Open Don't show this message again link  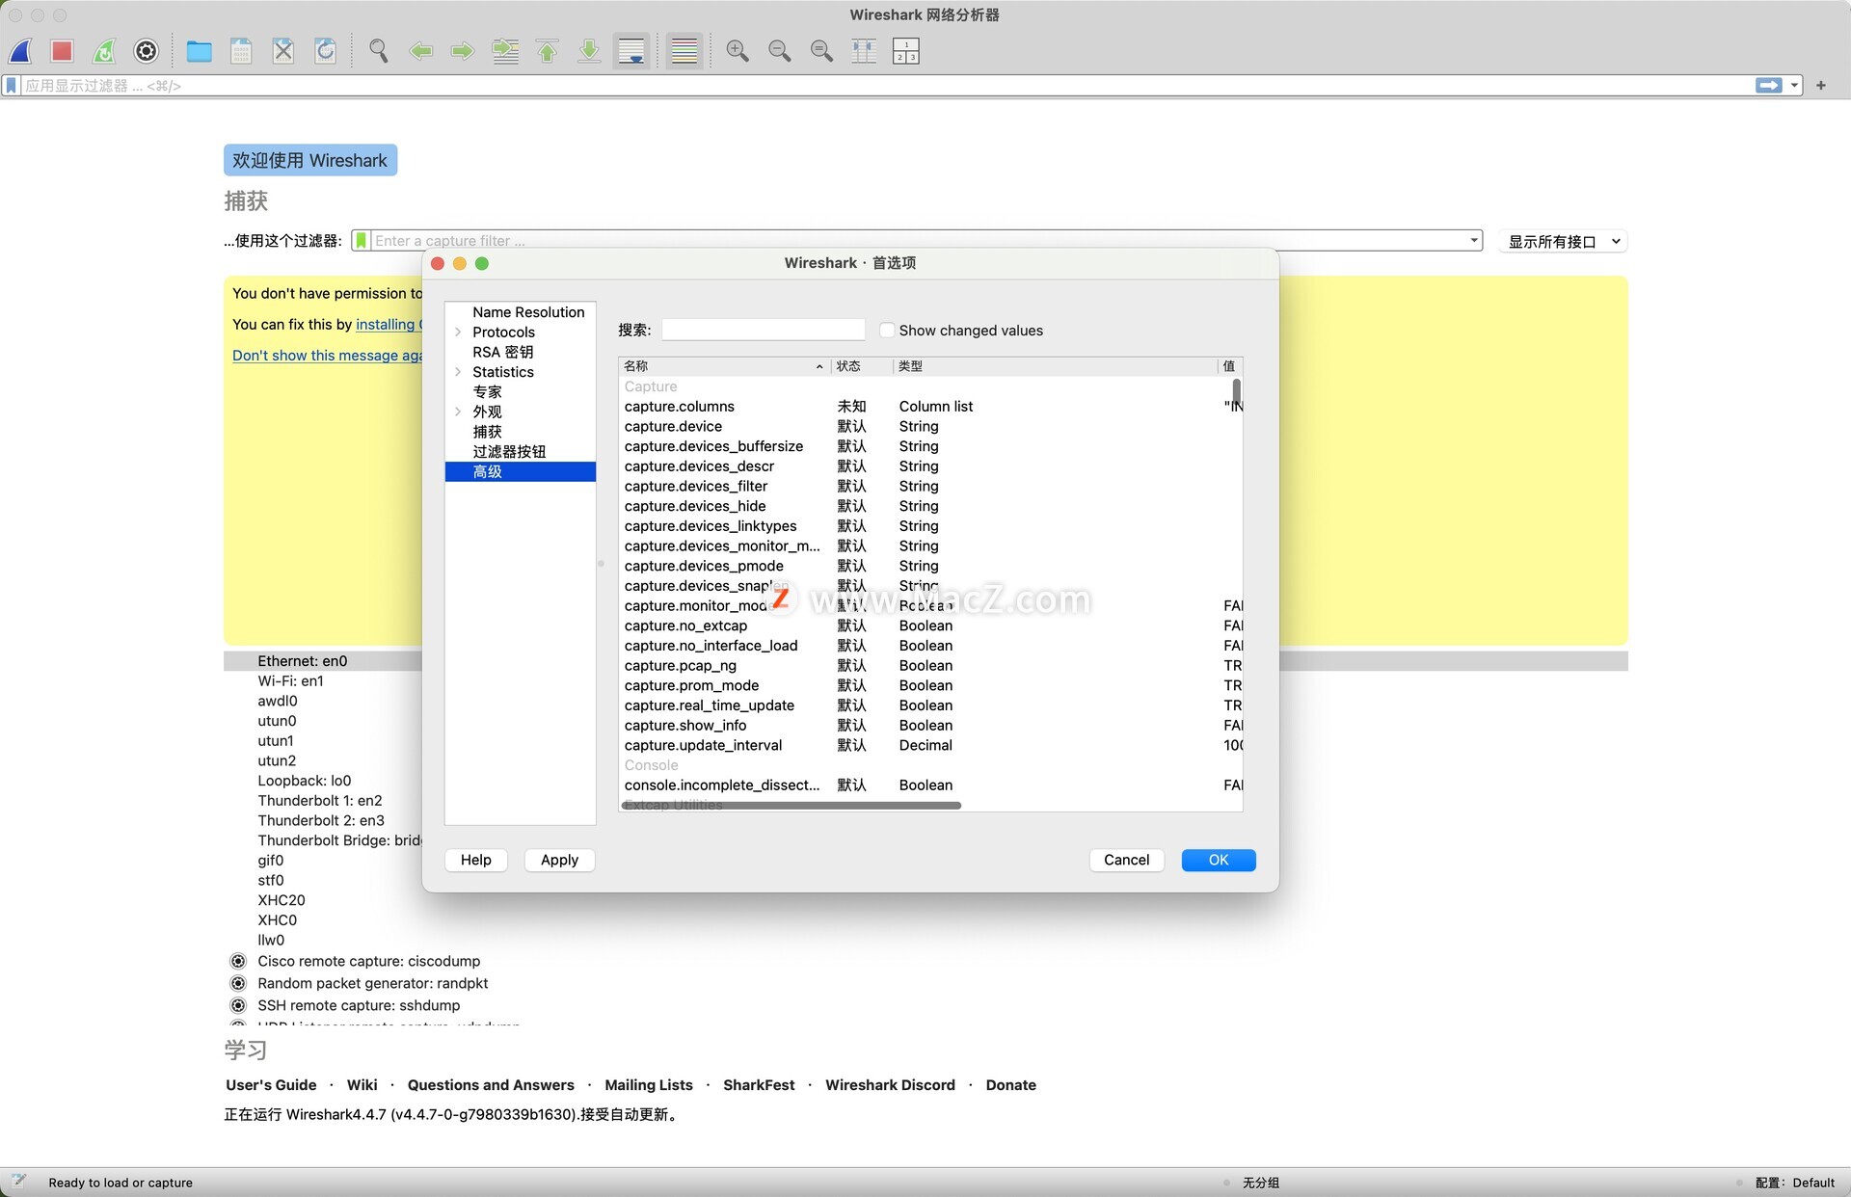[328, 356]
